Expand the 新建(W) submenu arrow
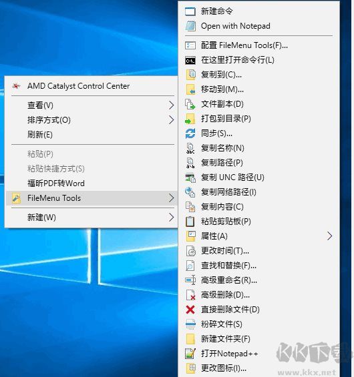Viewport: 354px width, 377px height. pos(171,218)
